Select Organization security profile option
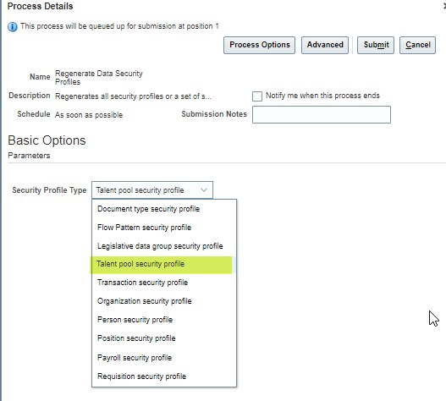Screen dimensions: 446x401 (164, 301)
